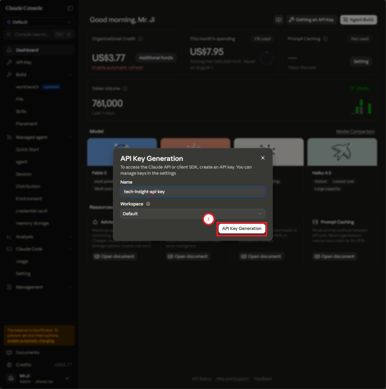Open usage under Claude Code
386x389 pixels.
(x=22, y=261)
